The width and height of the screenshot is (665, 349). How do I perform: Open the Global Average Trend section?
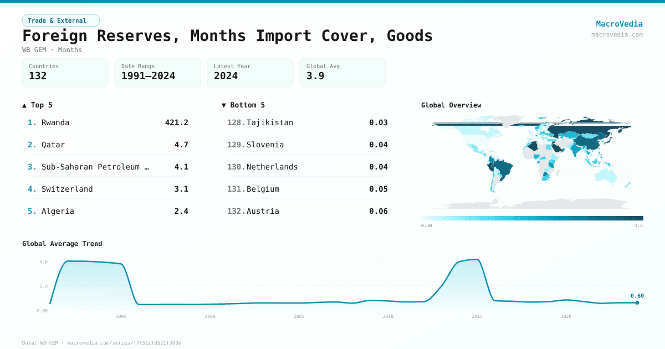point(62,243)
